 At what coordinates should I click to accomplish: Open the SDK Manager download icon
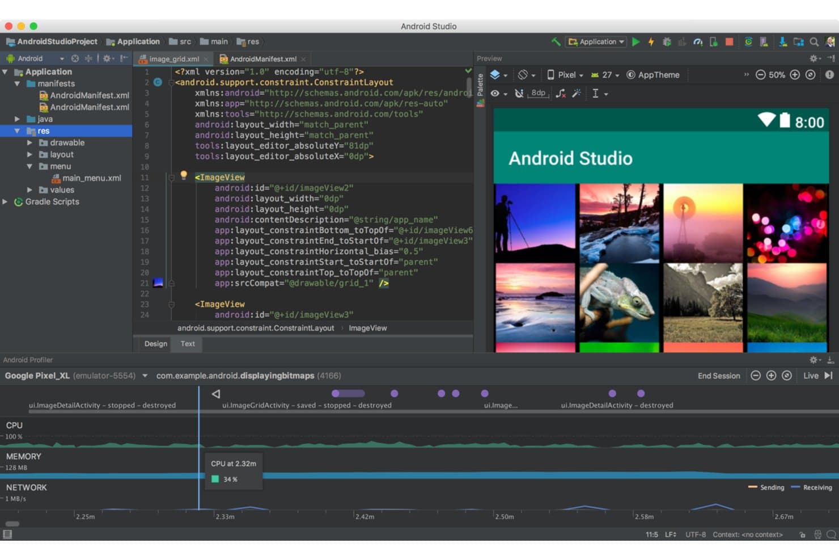coord(782,42)
